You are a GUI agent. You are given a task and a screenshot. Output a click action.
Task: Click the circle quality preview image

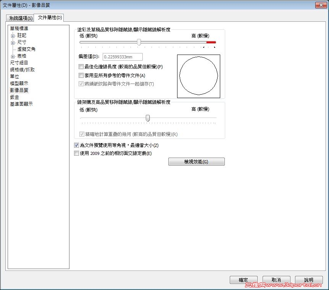coord(198,76)
